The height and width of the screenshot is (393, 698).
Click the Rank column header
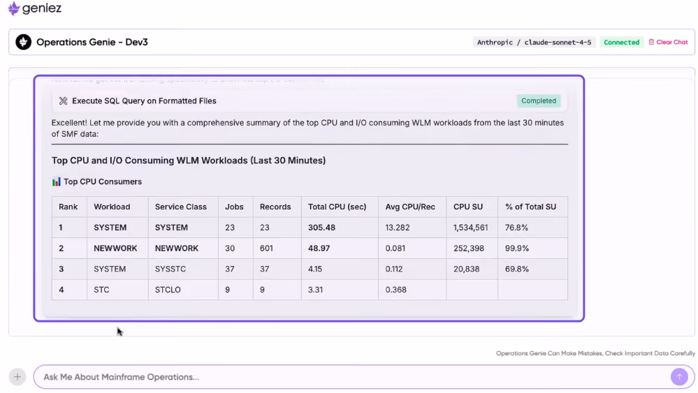pyautogui.click(x=68, y=207)
